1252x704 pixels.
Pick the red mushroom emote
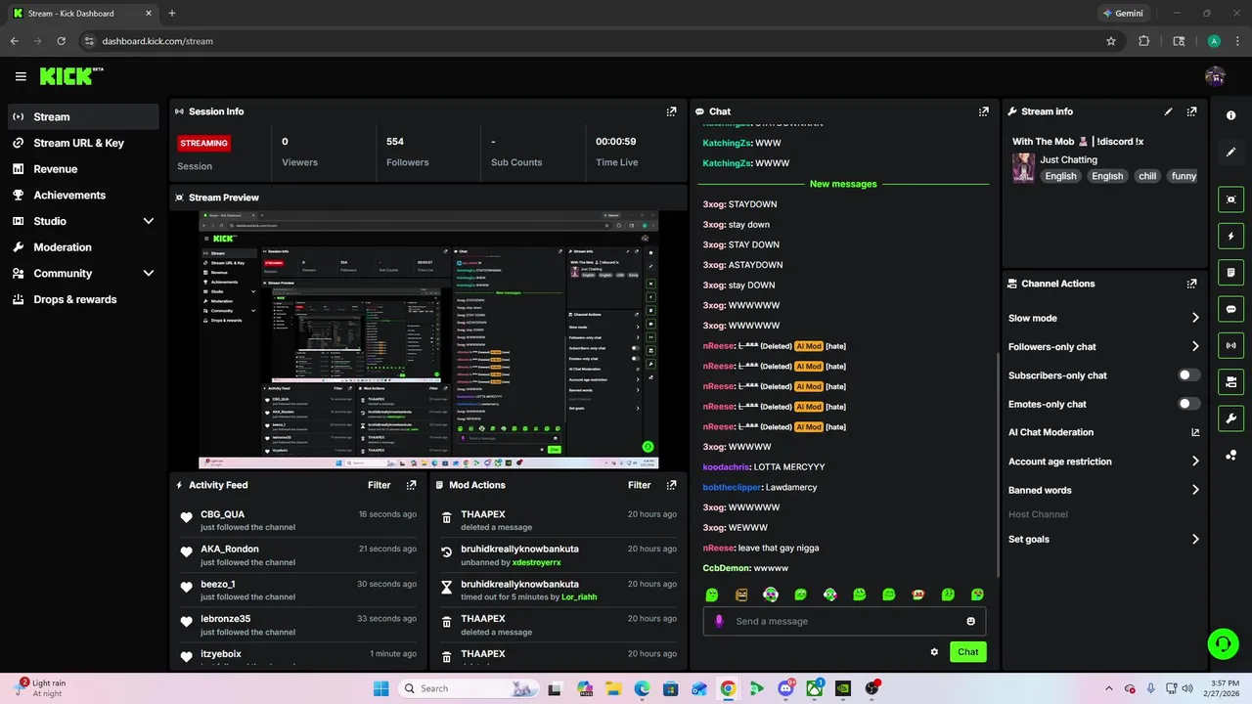918,594
